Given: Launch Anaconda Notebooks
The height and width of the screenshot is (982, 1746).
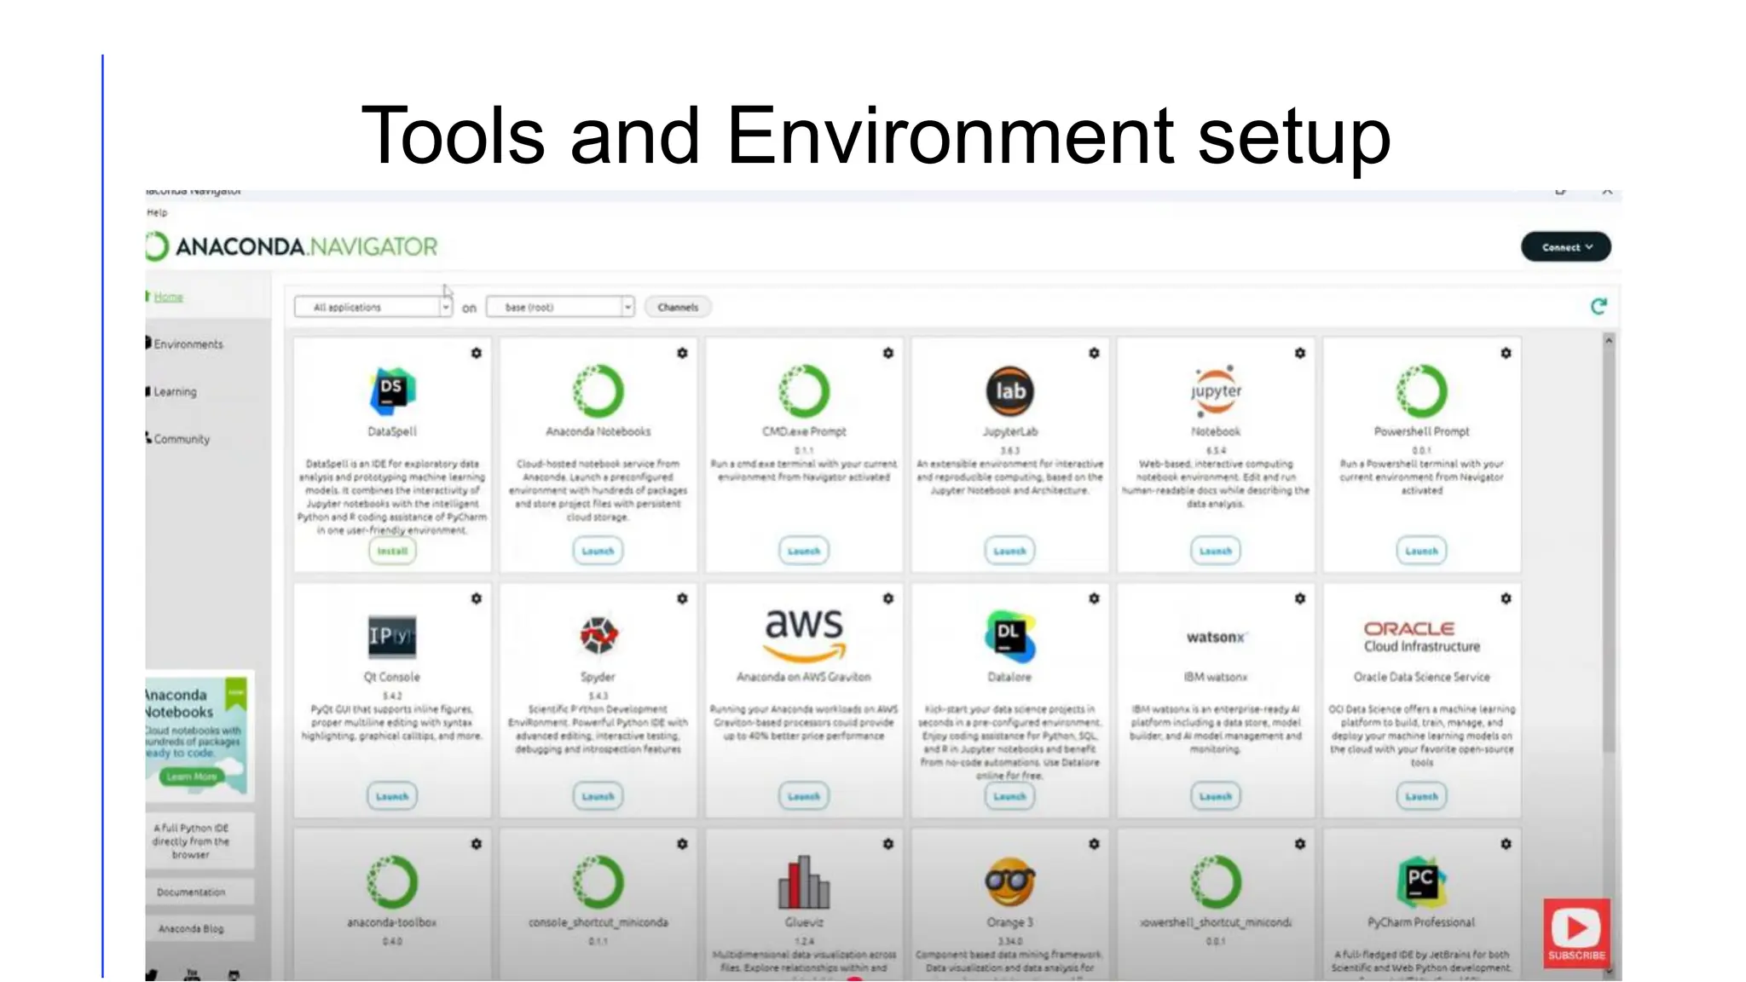Looking at the screenshot, I should 598,551.
